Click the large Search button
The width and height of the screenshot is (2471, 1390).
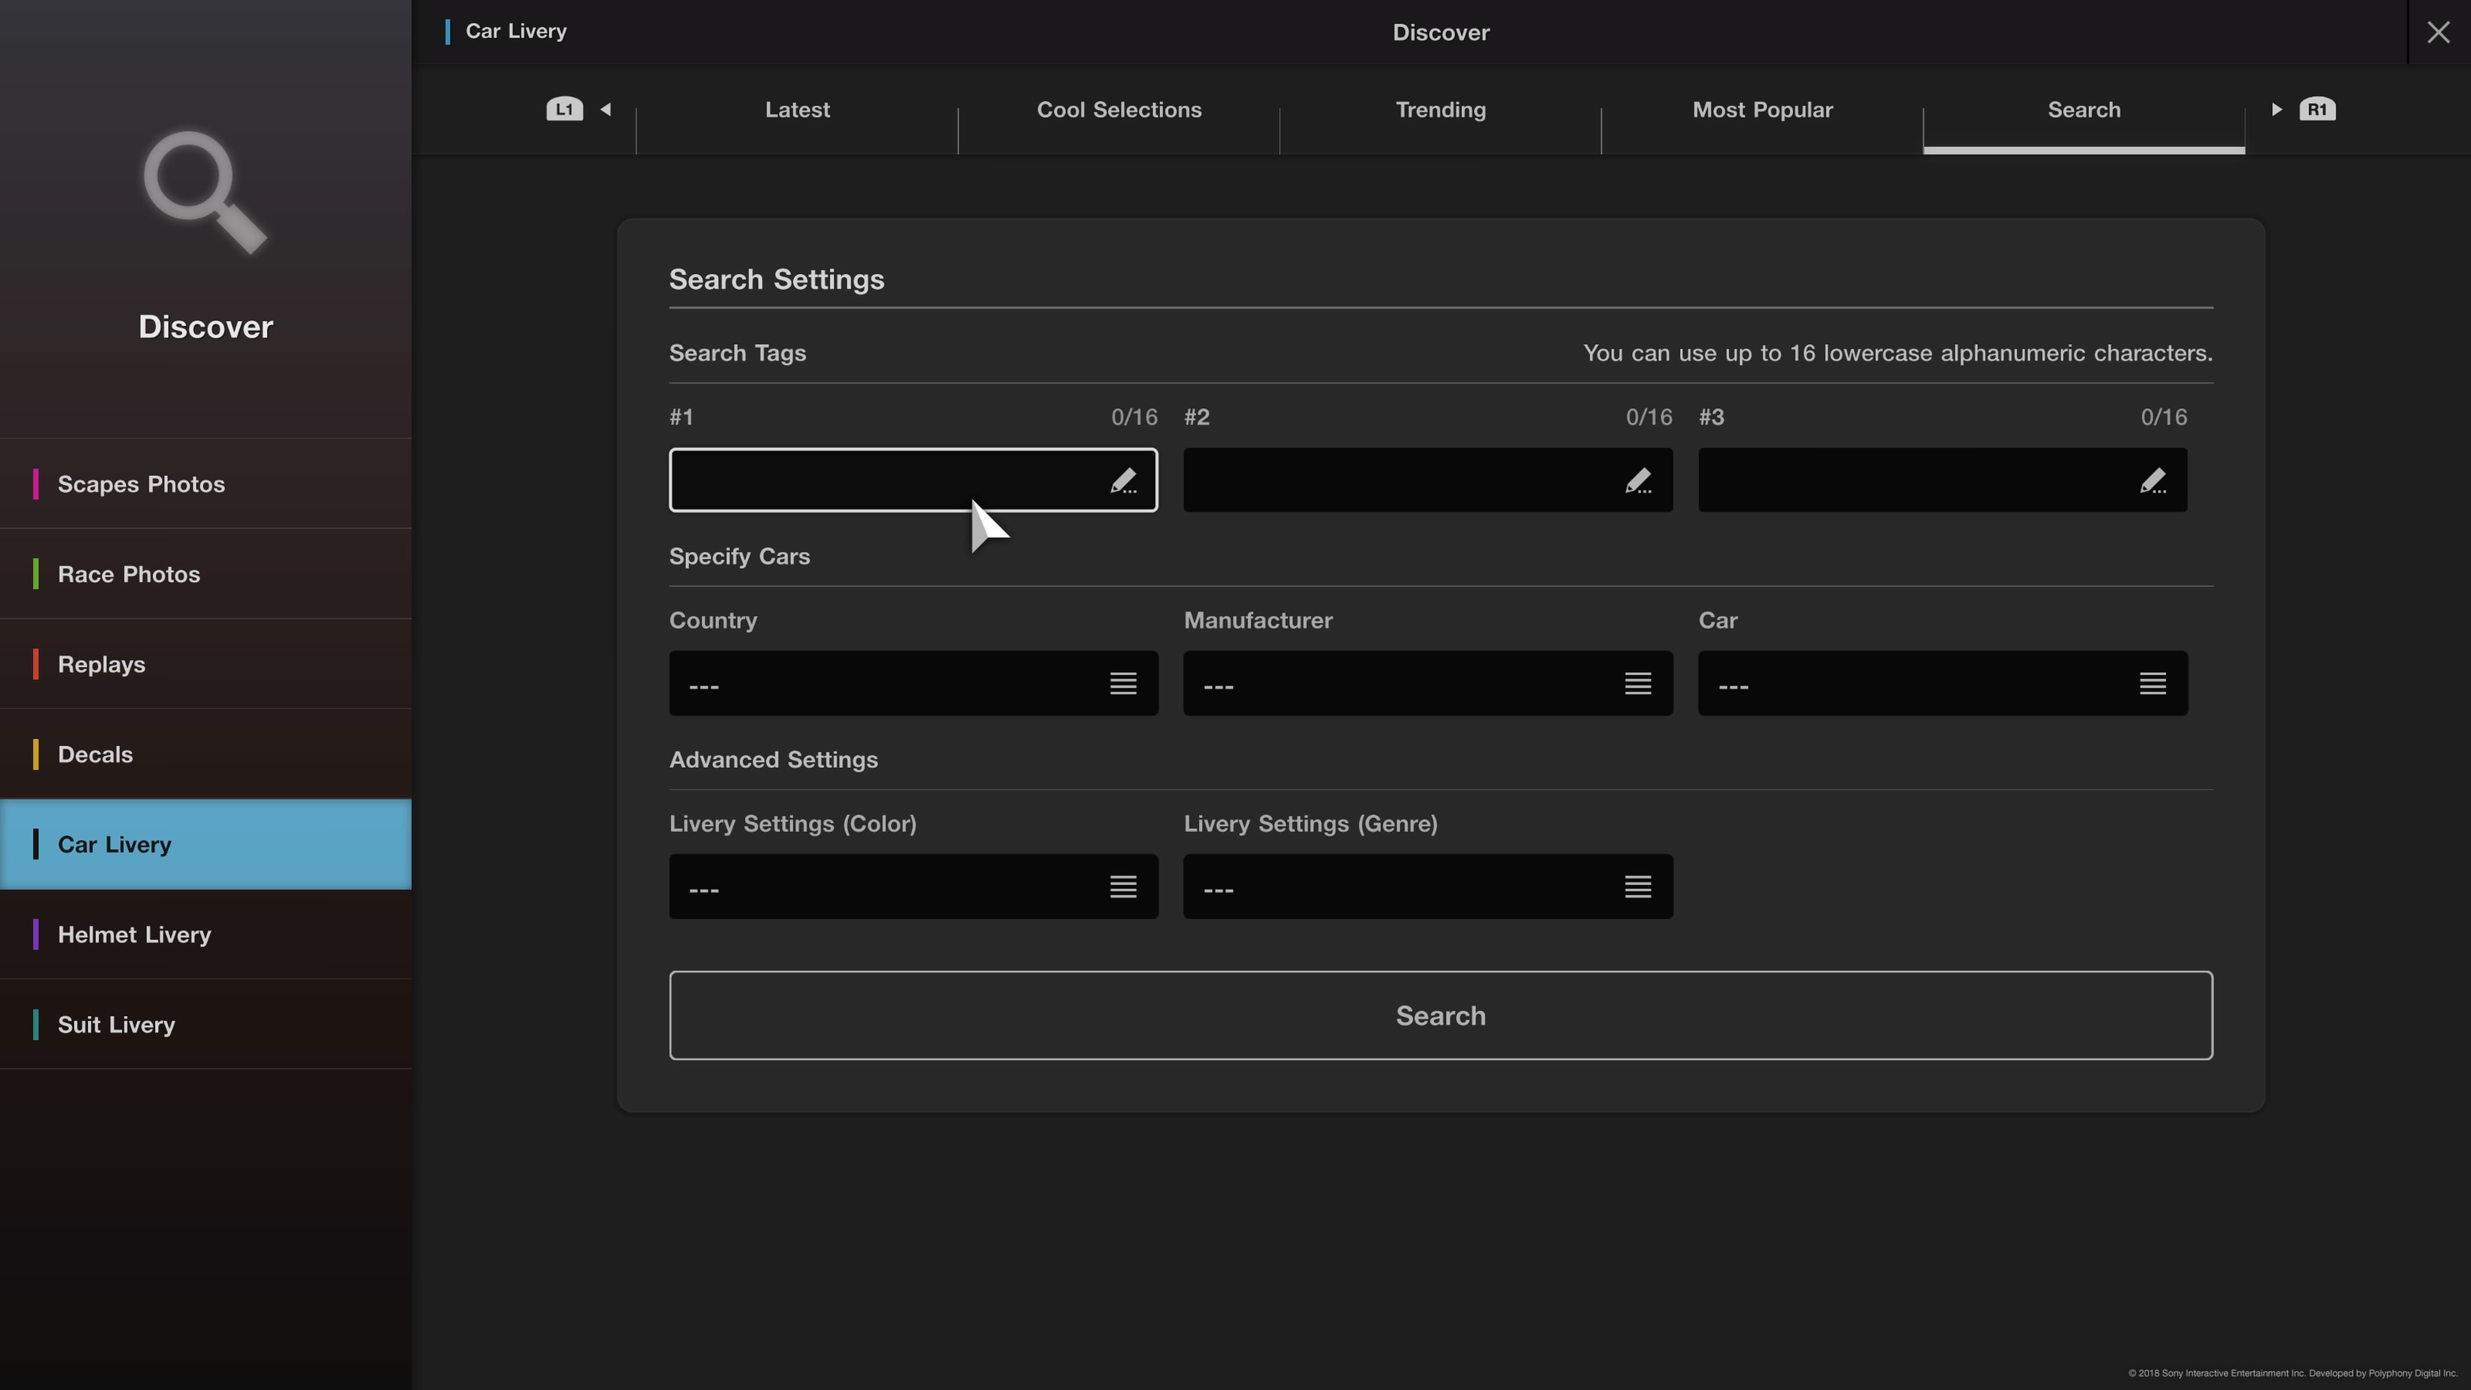click(1441, 1015)
